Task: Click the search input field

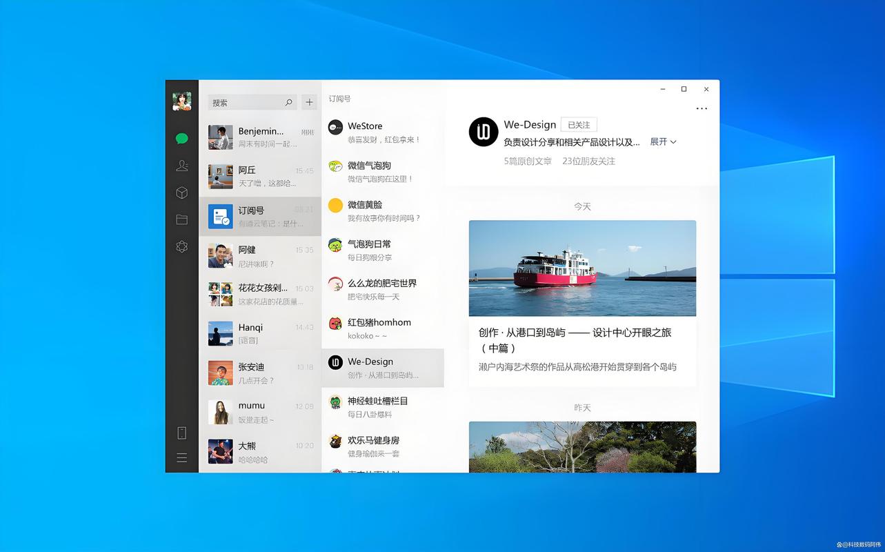Action: 252,101
